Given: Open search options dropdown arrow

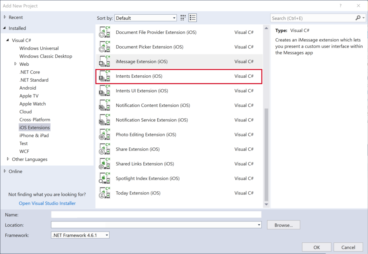Looking at the screenshot, I should [x=363, y=18].
